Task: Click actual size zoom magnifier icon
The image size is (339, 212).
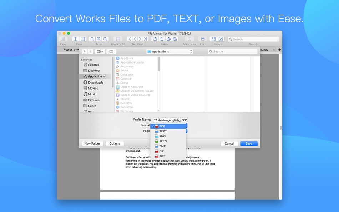Action: click(x=105, y=39)
